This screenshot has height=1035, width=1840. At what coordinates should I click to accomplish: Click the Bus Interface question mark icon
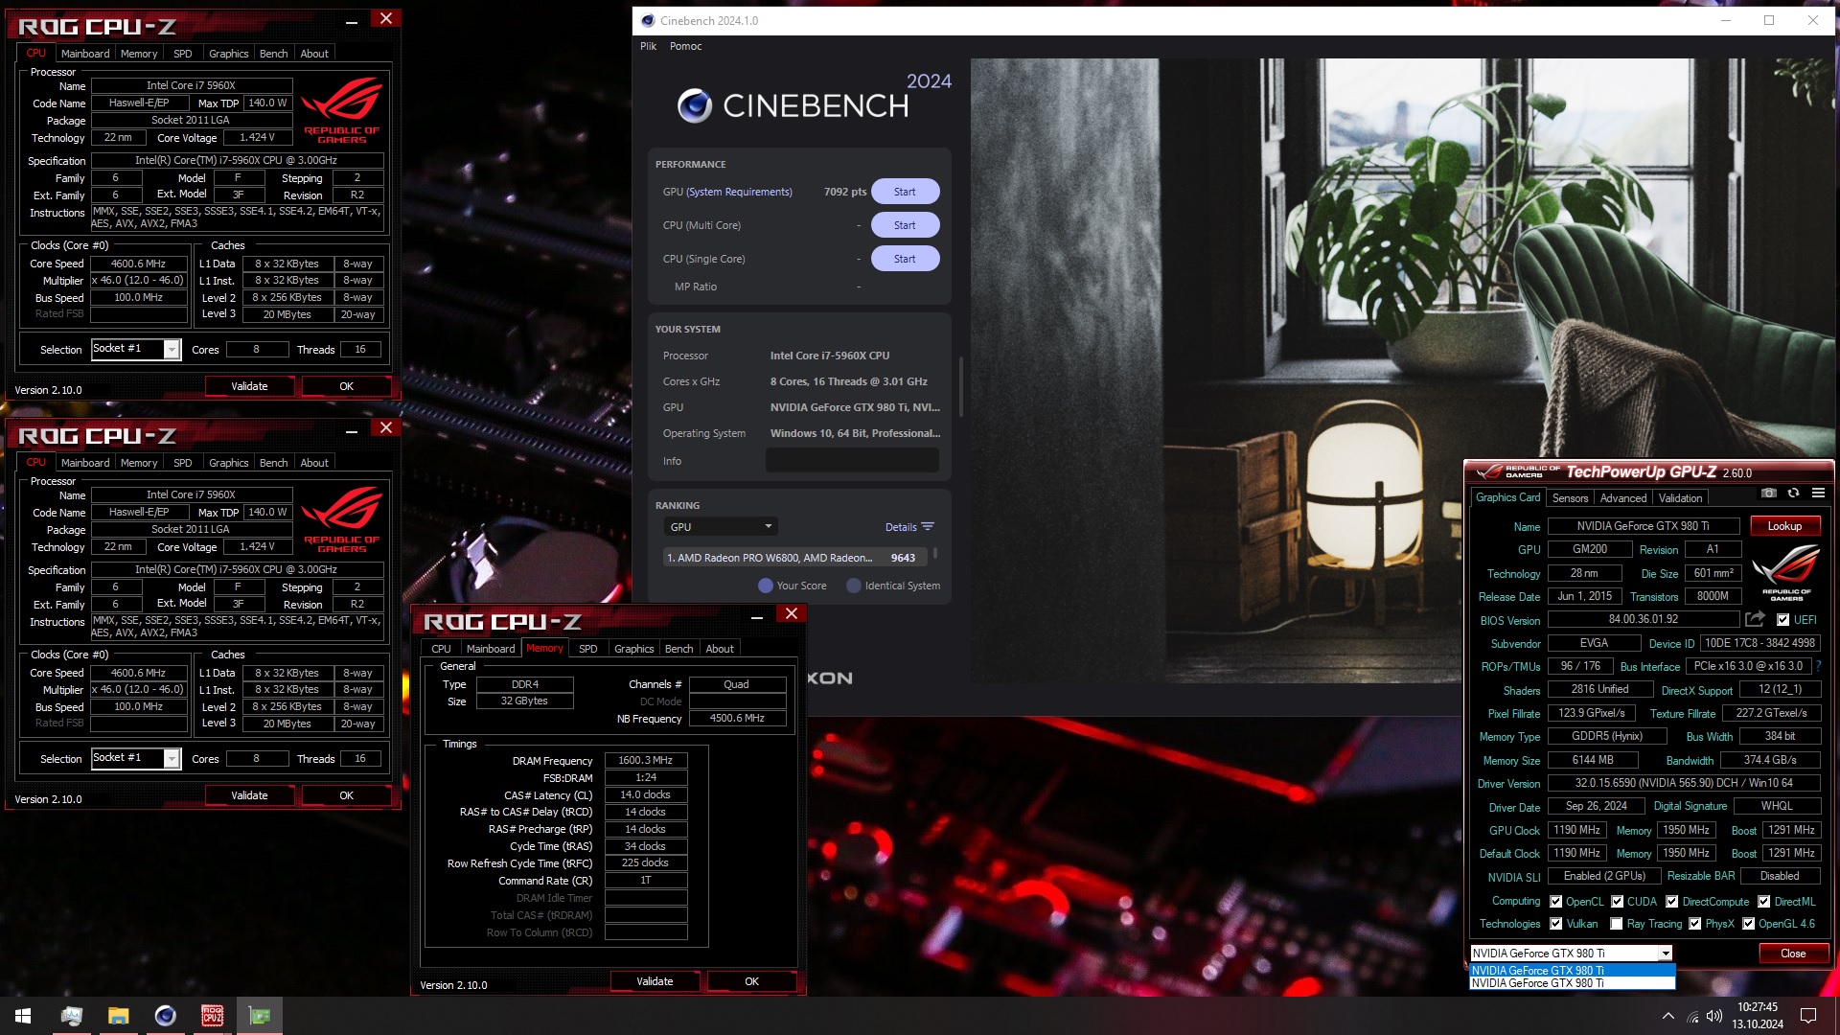(1818, 666)
